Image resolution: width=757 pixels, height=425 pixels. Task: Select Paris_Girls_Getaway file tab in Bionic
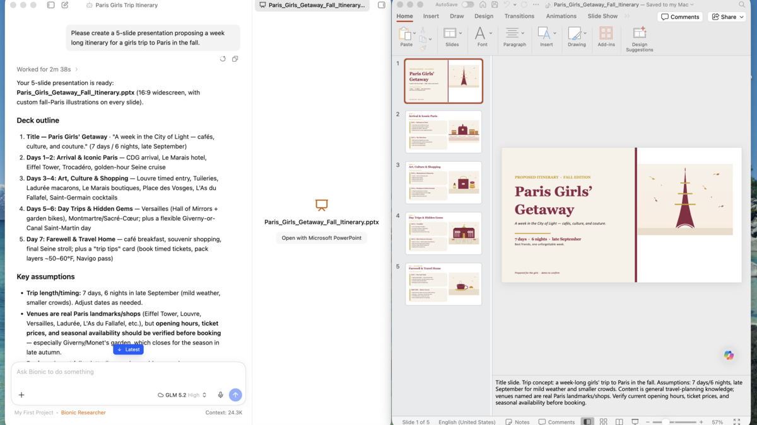[312, 5]
